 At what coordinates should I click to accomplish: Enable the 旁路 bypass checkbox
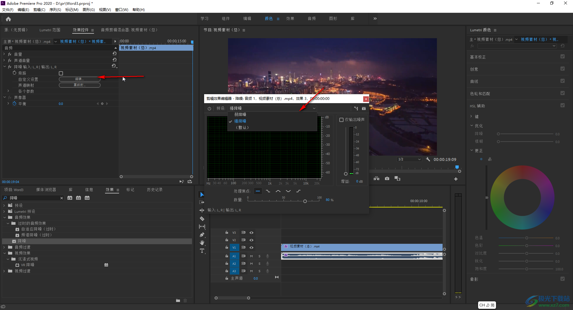coord(61,73)
